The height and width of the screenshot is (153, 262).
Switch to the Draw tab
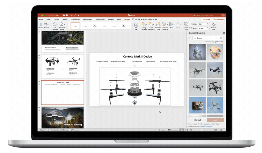tap(56, 19)
